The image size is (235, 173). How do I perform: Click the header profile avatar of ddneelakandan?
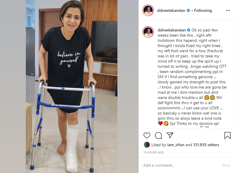pyautogui.click(x=148, y=10)
